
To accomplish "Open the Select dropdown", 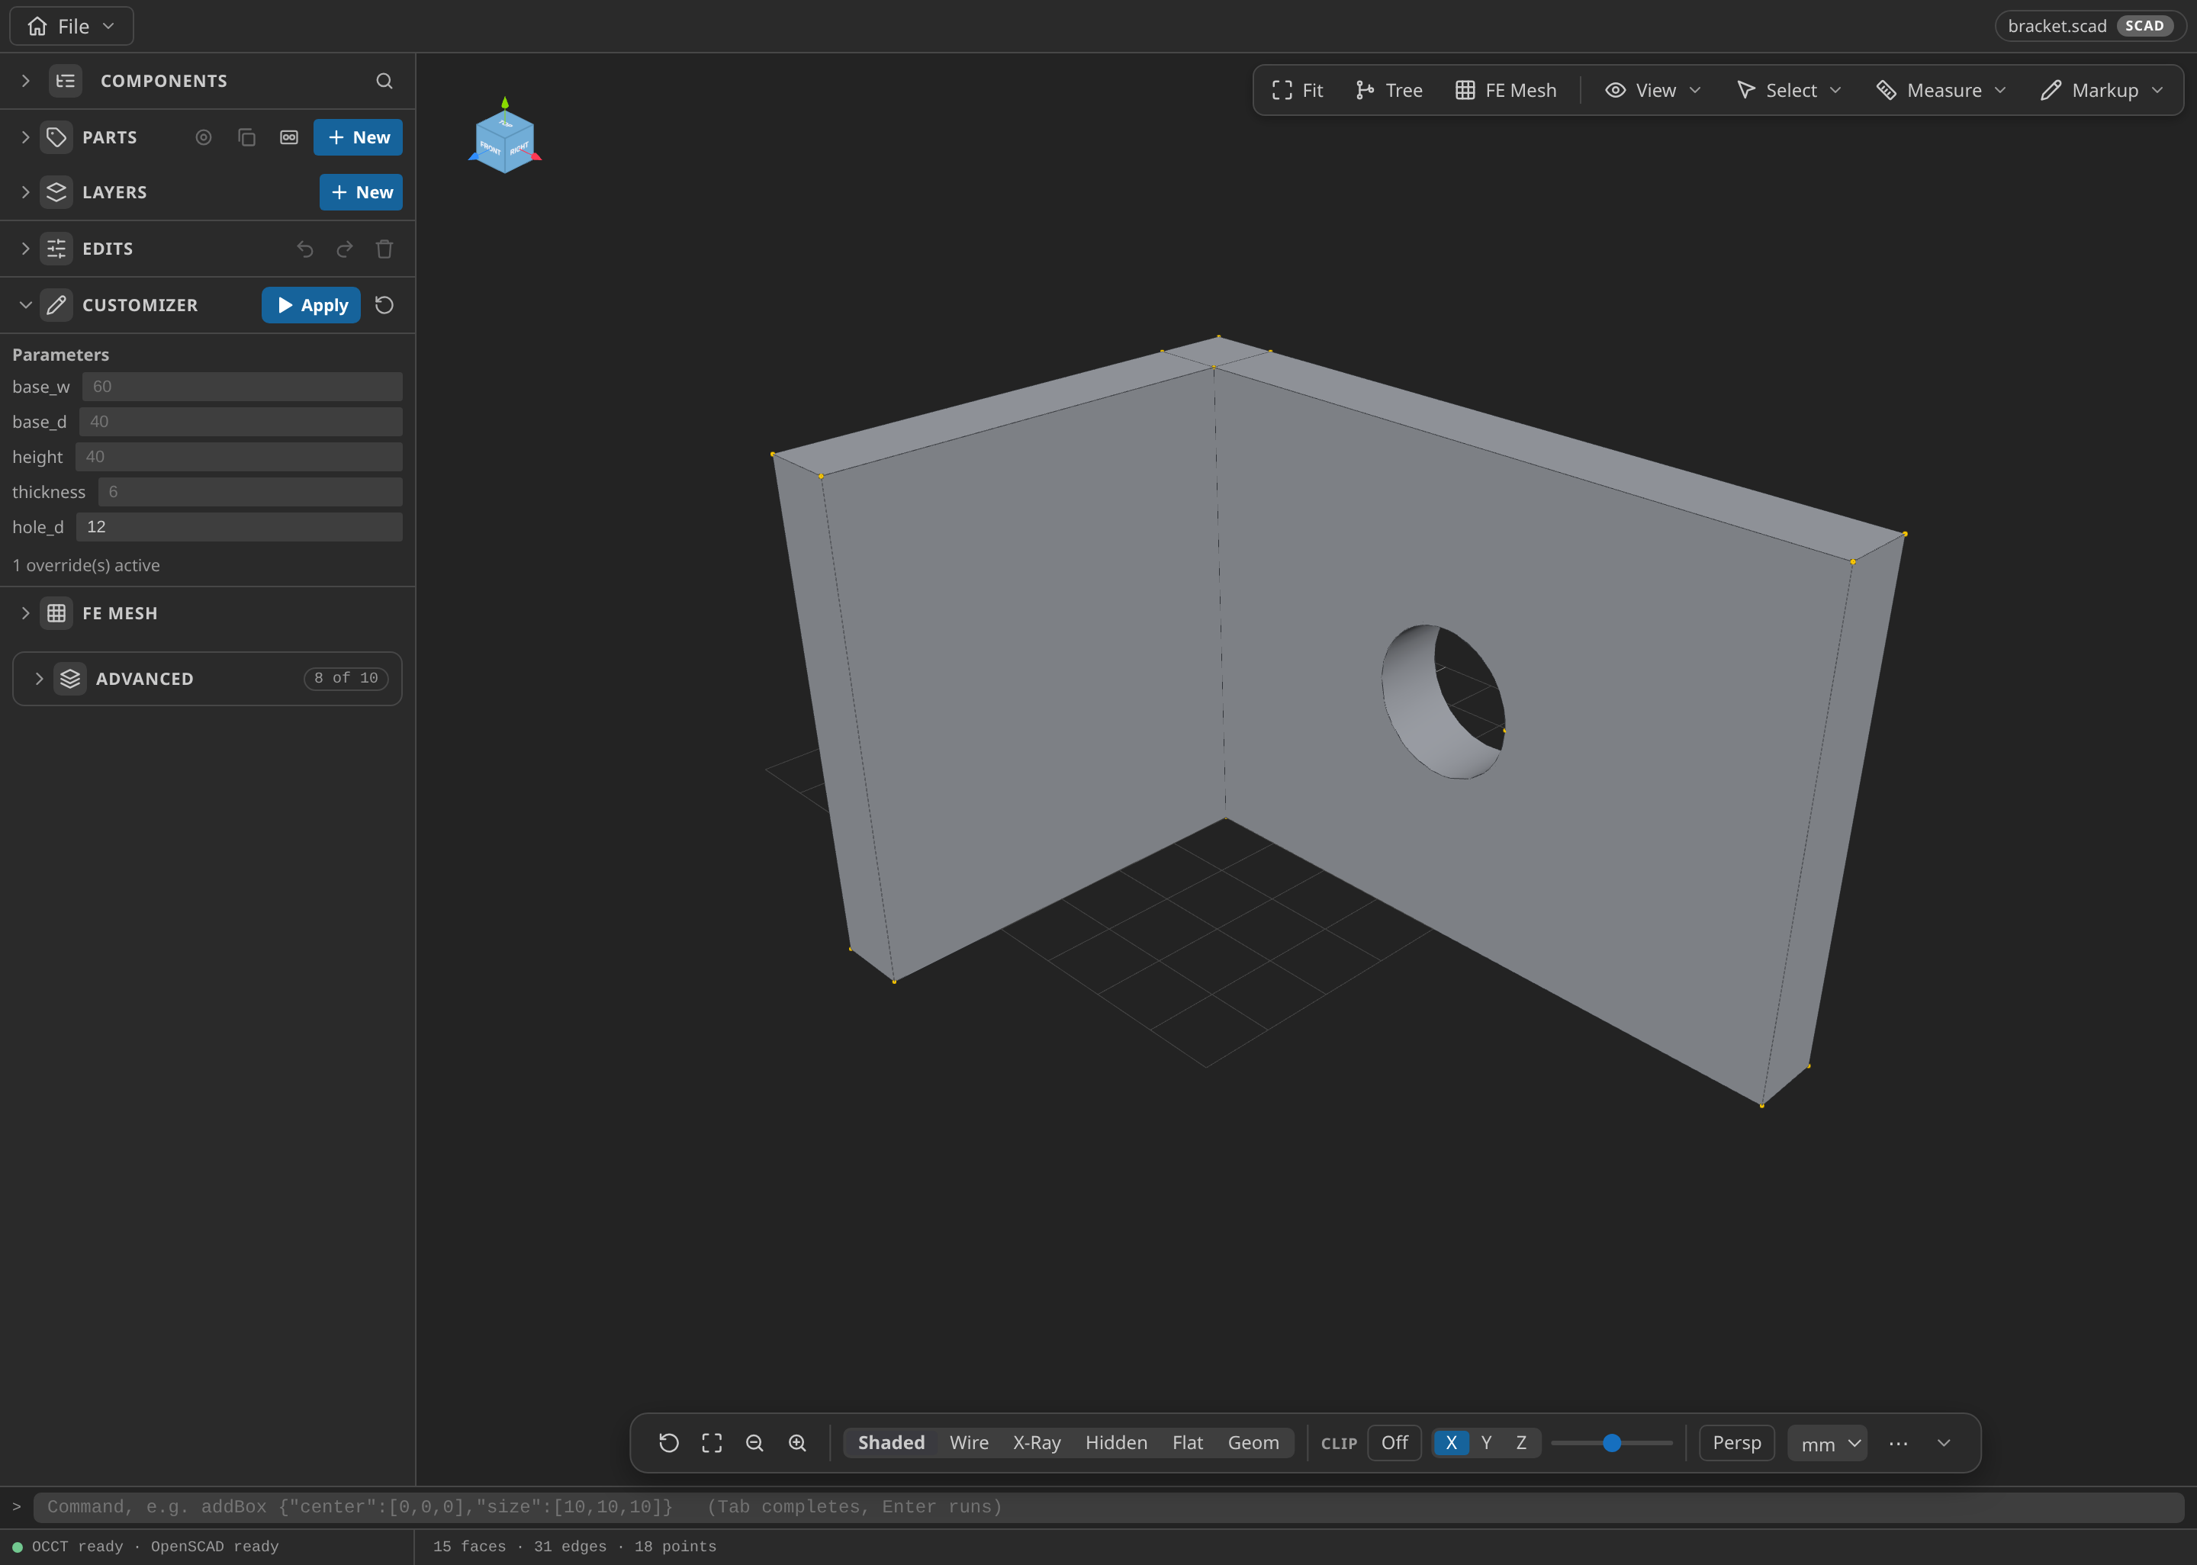I will (x=1790, y=90).
